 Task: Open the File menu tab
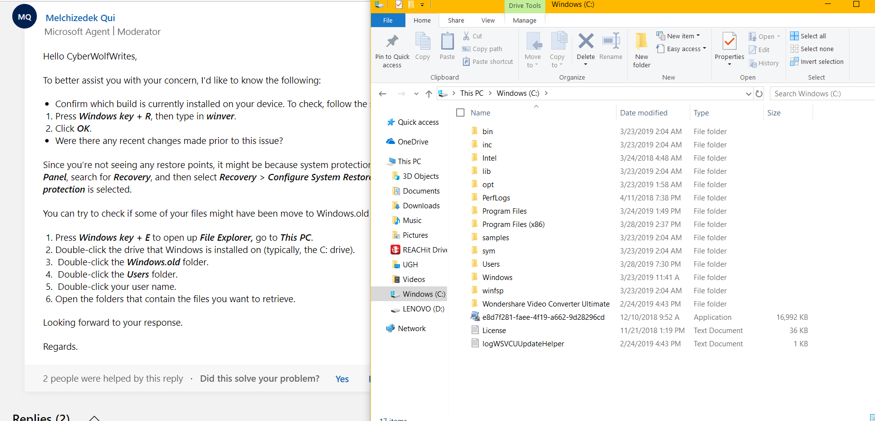tap(388, 20)
